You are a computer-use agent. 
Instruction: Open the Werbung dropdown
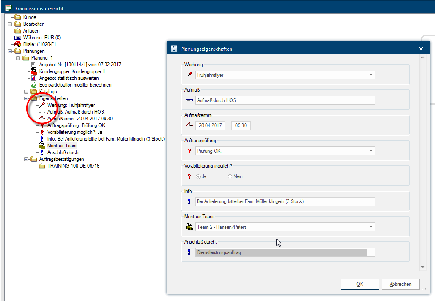tap(371, 75)
